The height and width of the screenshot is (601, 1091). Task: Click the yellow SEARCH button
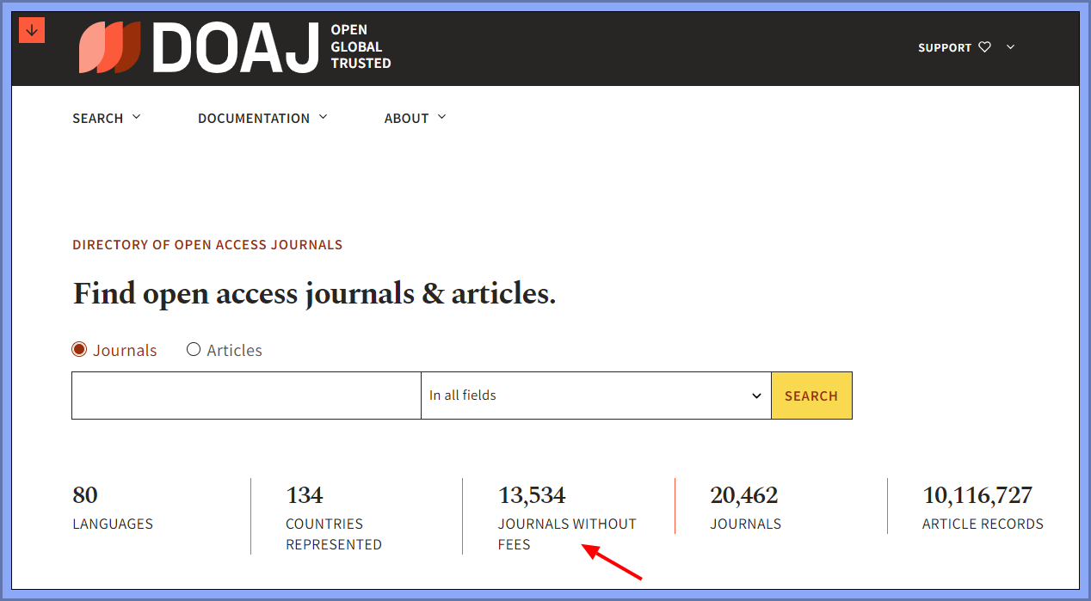811,395
